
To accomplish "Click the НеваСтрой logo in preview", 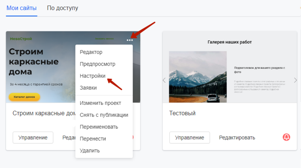I will 21,39.
